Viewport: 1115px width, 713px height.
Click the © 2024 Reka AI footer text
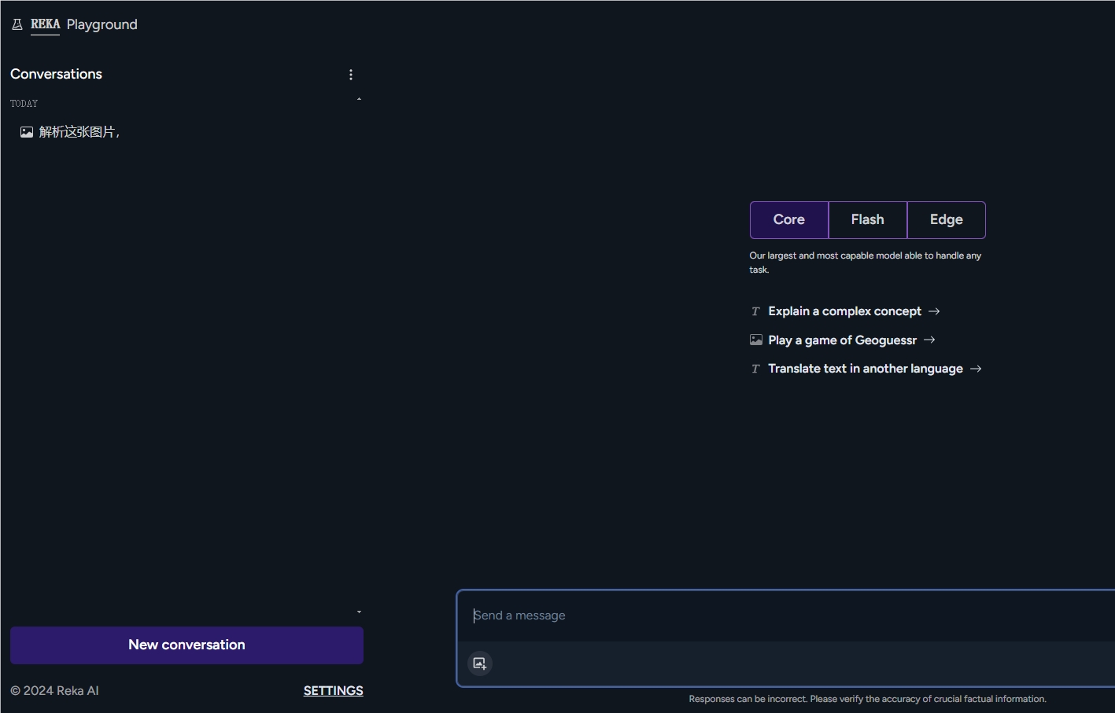point(54,691)
